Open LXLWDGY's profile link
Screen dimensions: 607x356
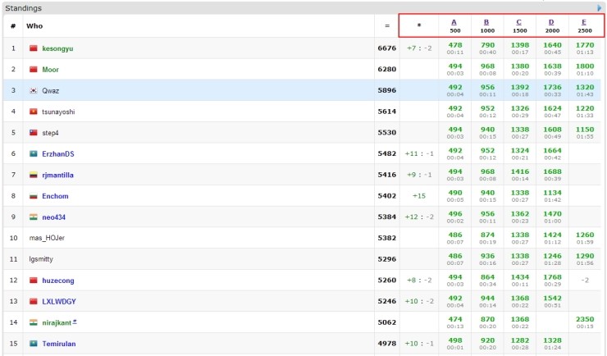click(x=59, y=301)
